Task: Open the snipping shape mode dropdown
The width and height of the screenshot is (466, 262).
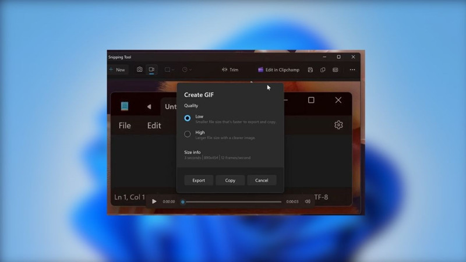Action: click(x=170, y=70)
